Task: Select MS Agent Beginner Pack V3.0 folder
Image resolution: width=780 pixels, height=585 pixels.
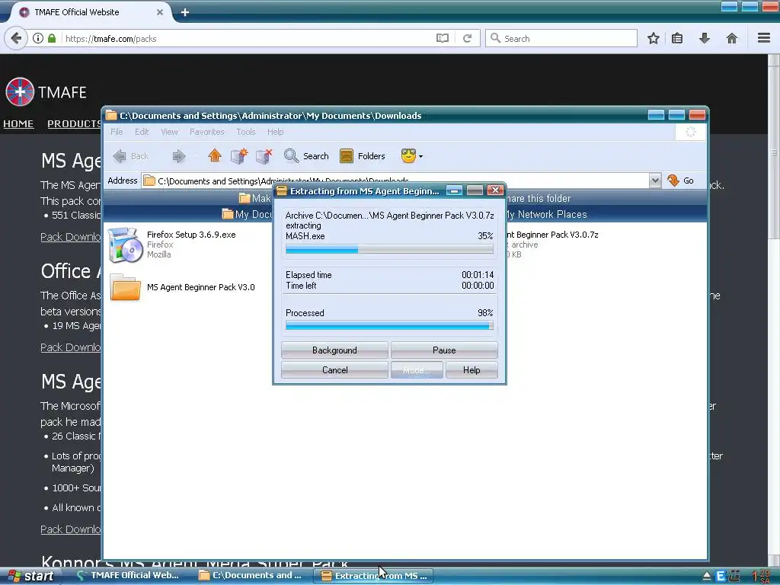Action: coord(182,287)
